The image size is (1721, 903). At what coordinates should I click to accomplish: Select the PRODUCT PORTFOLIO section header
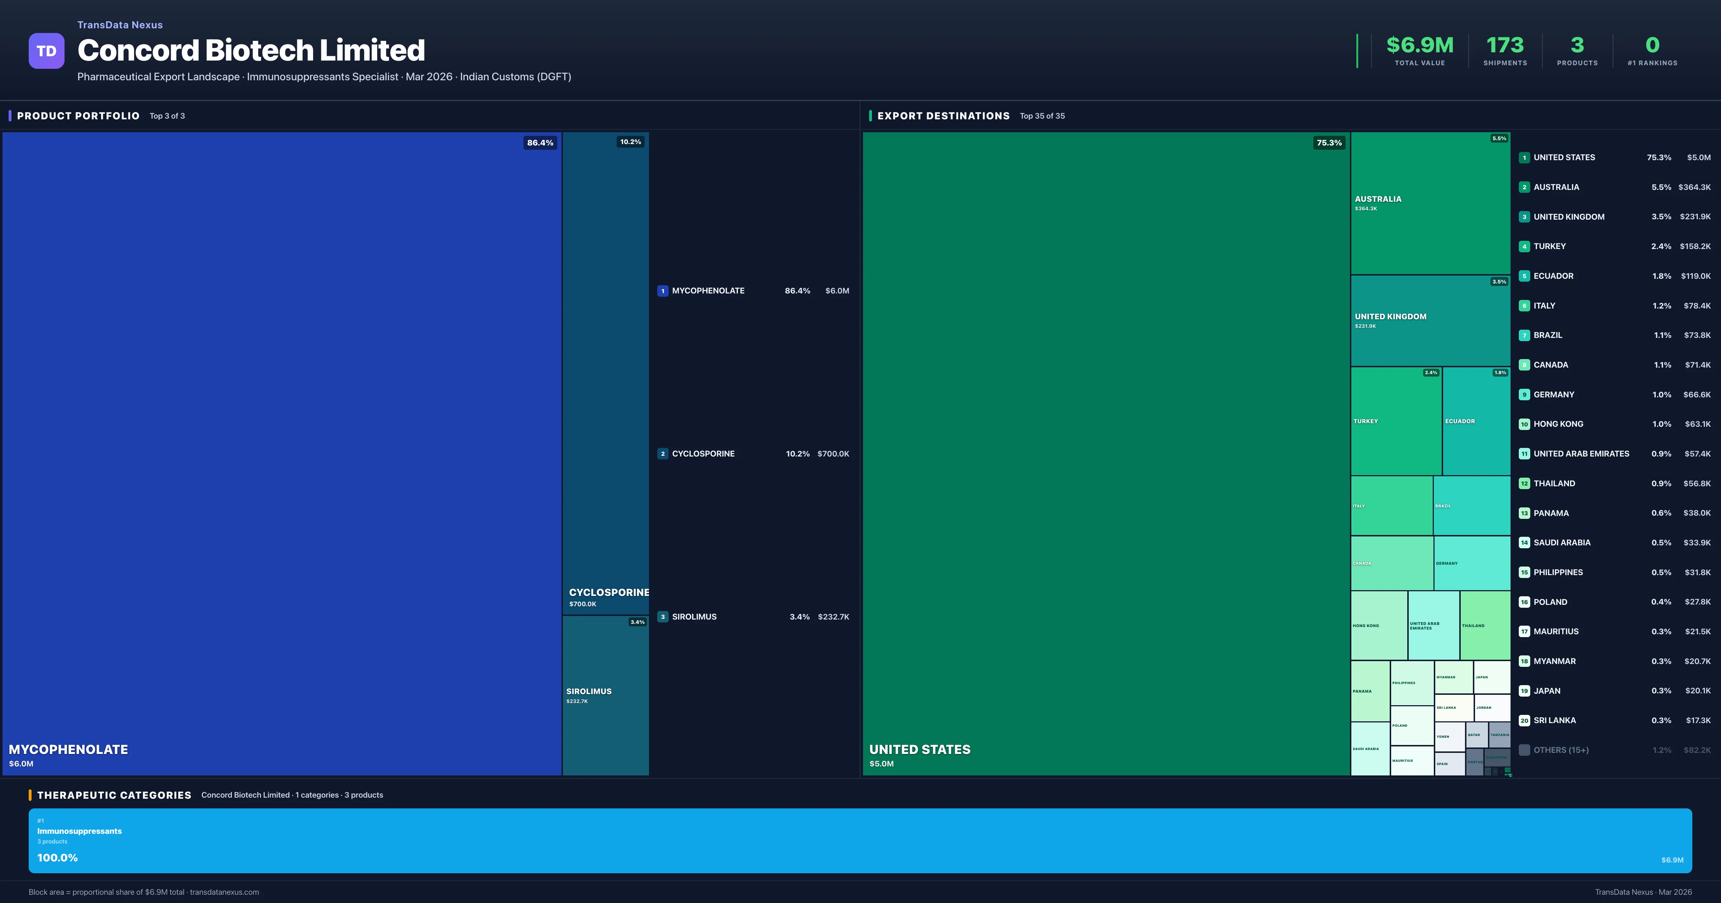tap(78, 115)
